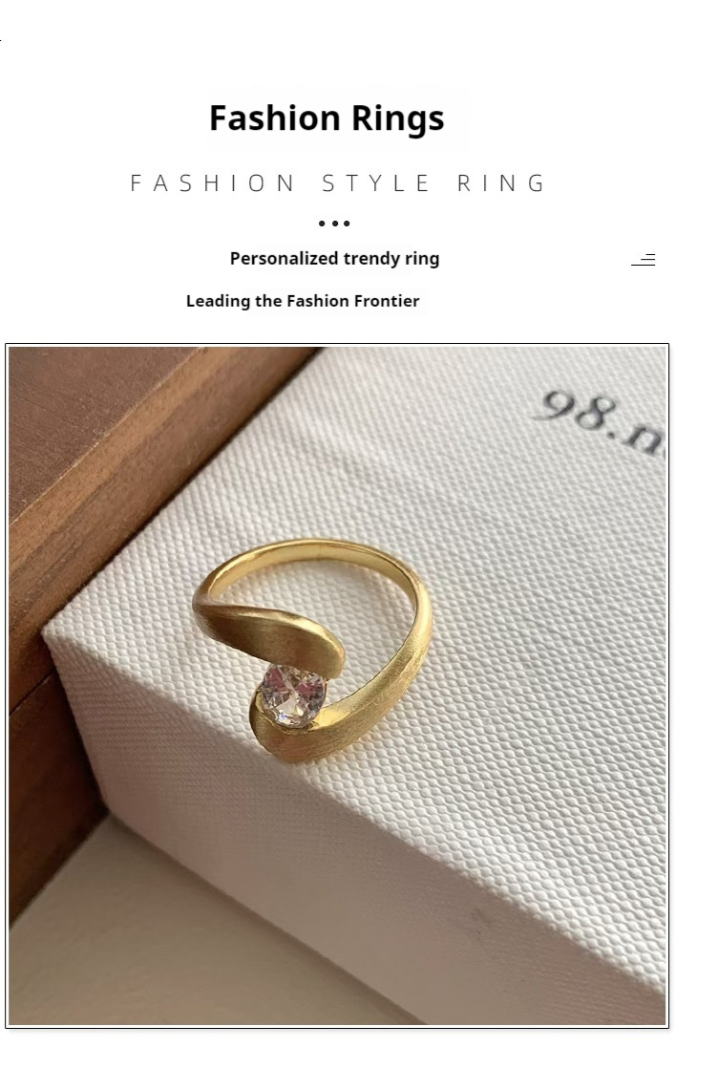The image size is (718, 1069).
Task: Click the rightmost dot under the subtitle
Action: click(347, 224)
